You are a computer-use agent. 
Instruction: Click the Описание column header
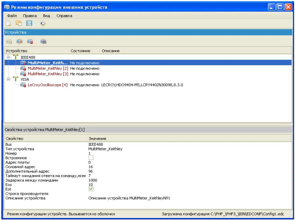pyautogui.click(x=196, y=51)
